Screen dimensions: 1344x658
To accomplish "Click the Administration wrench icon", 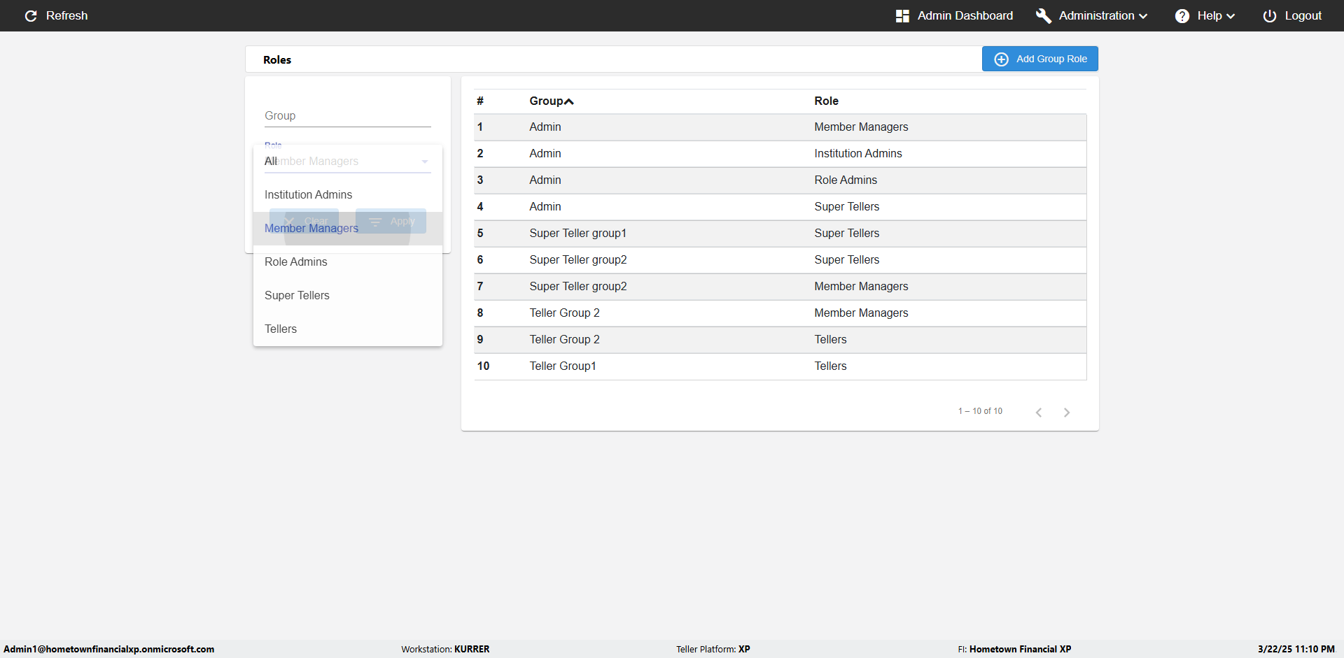I will 1044,15.
